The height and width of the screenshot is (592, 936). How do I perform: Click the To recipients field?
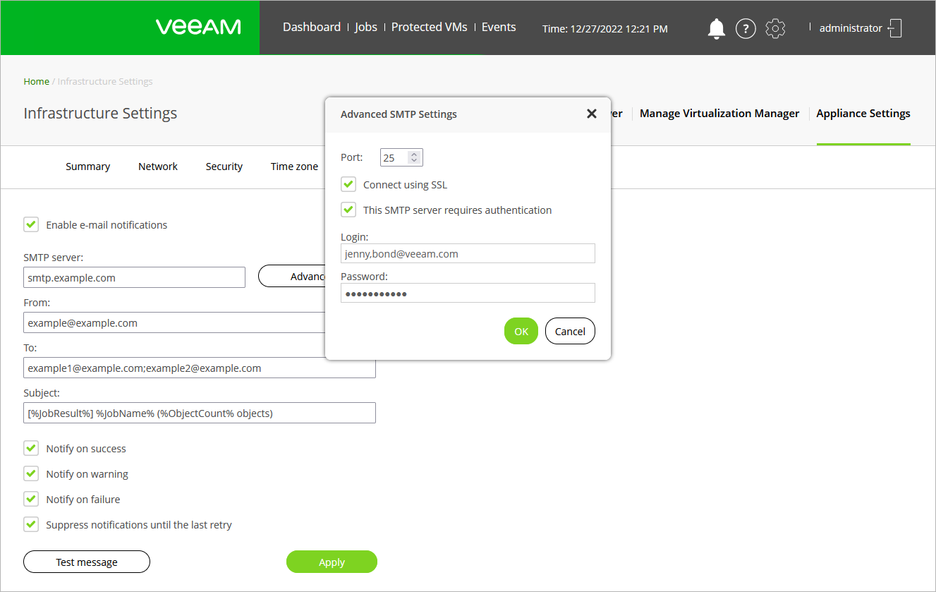tap(200, 368)
